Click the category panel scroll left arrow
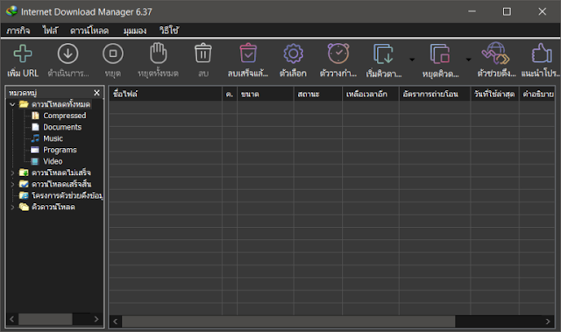The height and width of the screenshot is (332, 561). [11, 319]
